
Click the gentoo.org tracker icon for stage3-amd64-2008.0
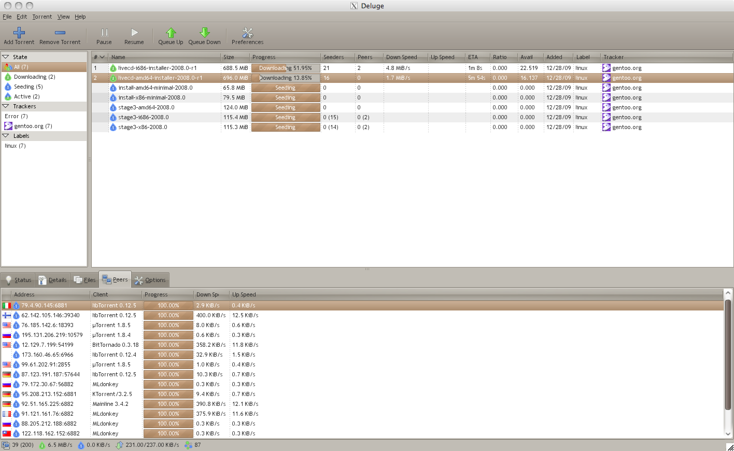pos(606,107)
